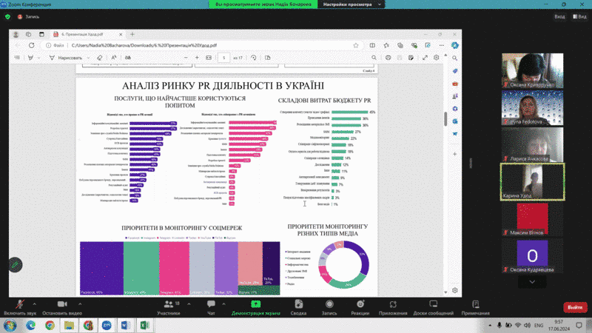Click the PDF viewer vertical scrollbar
The width and height of the screenshot is (592, 333).
coord(444,118)
